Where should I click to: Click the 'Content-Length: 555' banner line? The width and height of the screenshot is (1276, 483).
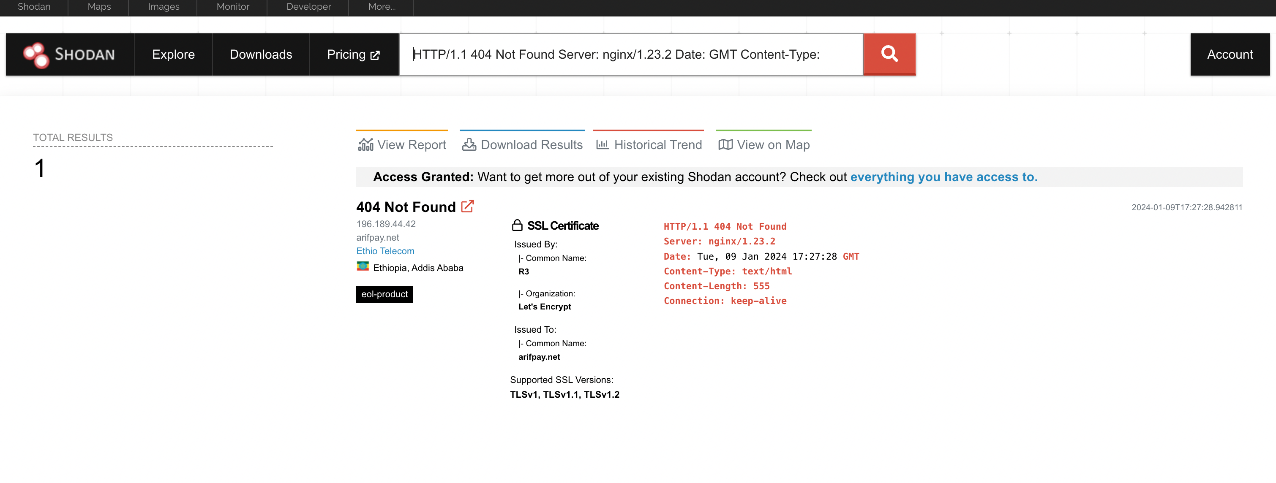(716, 285)
